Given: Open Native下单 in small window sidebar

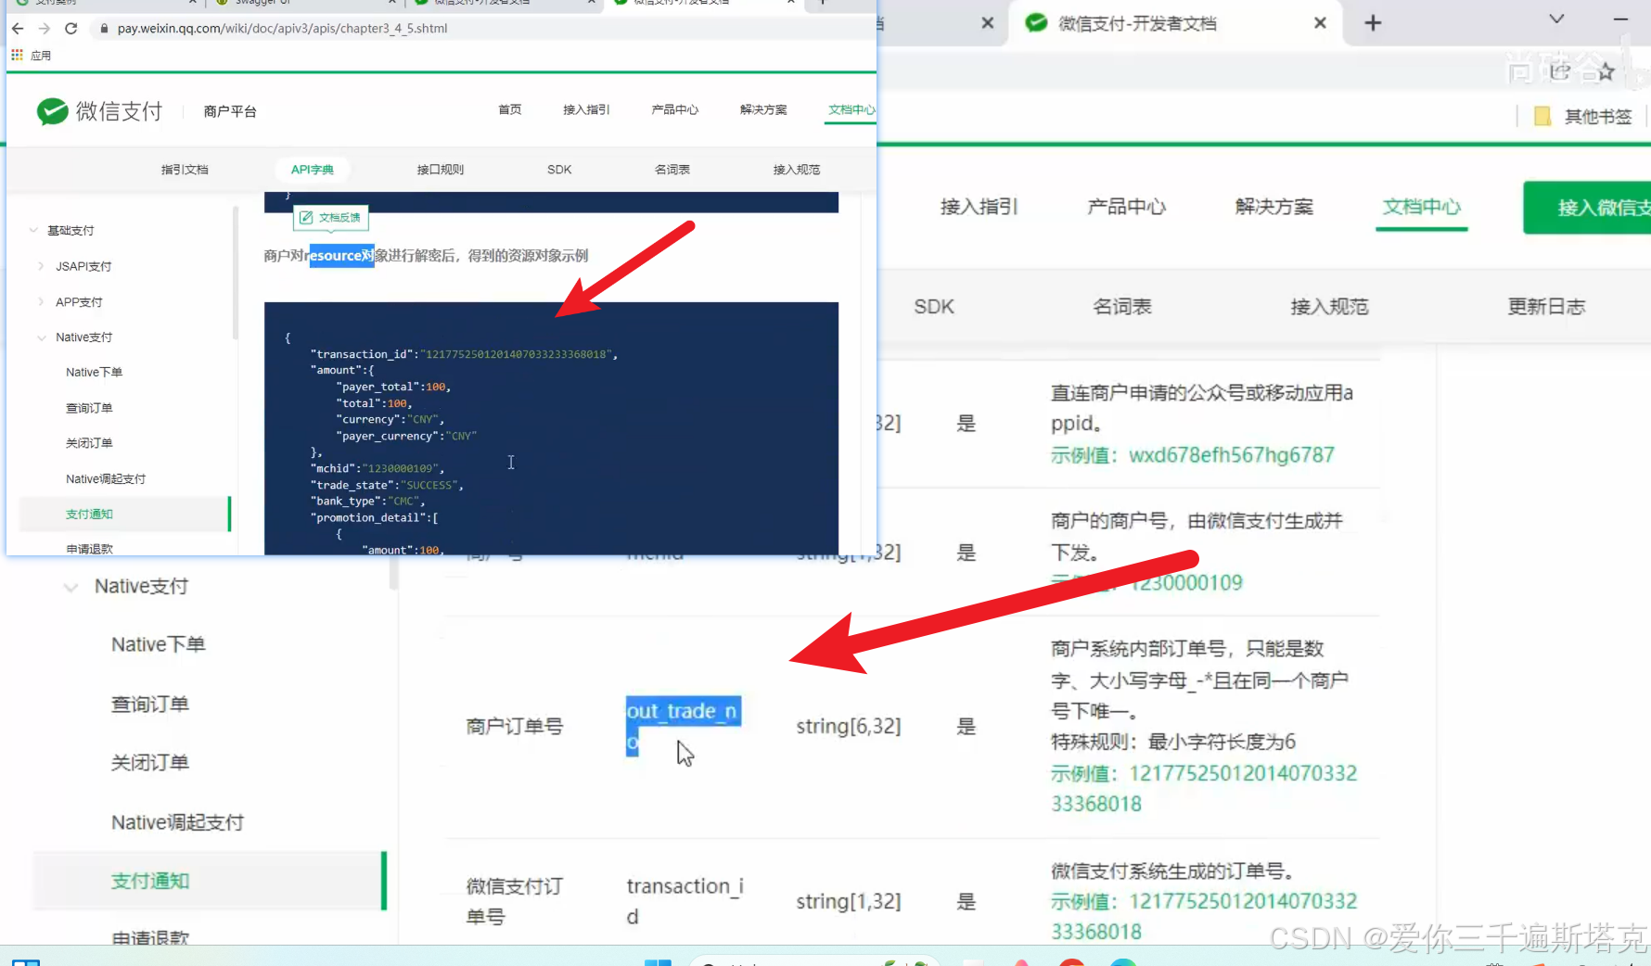Looking at the screenshot, I should 94,373.
